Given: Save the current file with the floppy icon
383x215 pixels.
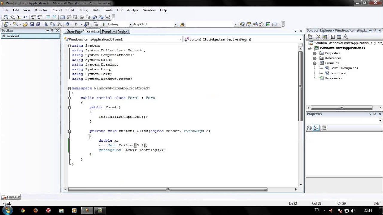Looking at the screenshot, I should click(31, 24).
